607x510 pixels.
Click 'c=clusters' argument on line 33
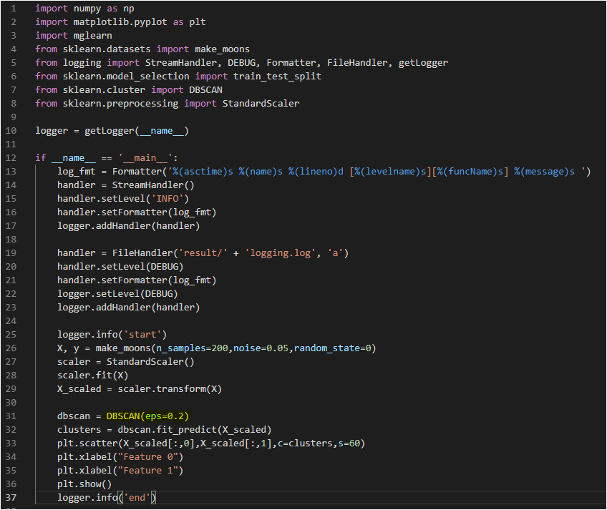click(x=305, y=443)
